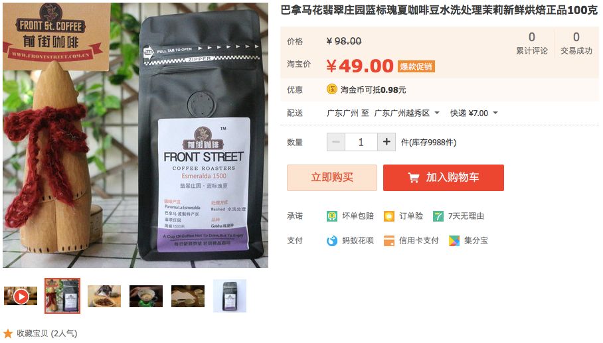603x343 pixels.
Task: Click the 7天无理由 return icon
Action: coord(438,216)
